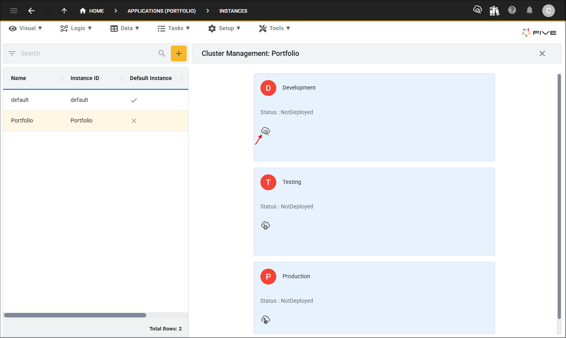Click the add new instance plus button

(x=179, y=53)
